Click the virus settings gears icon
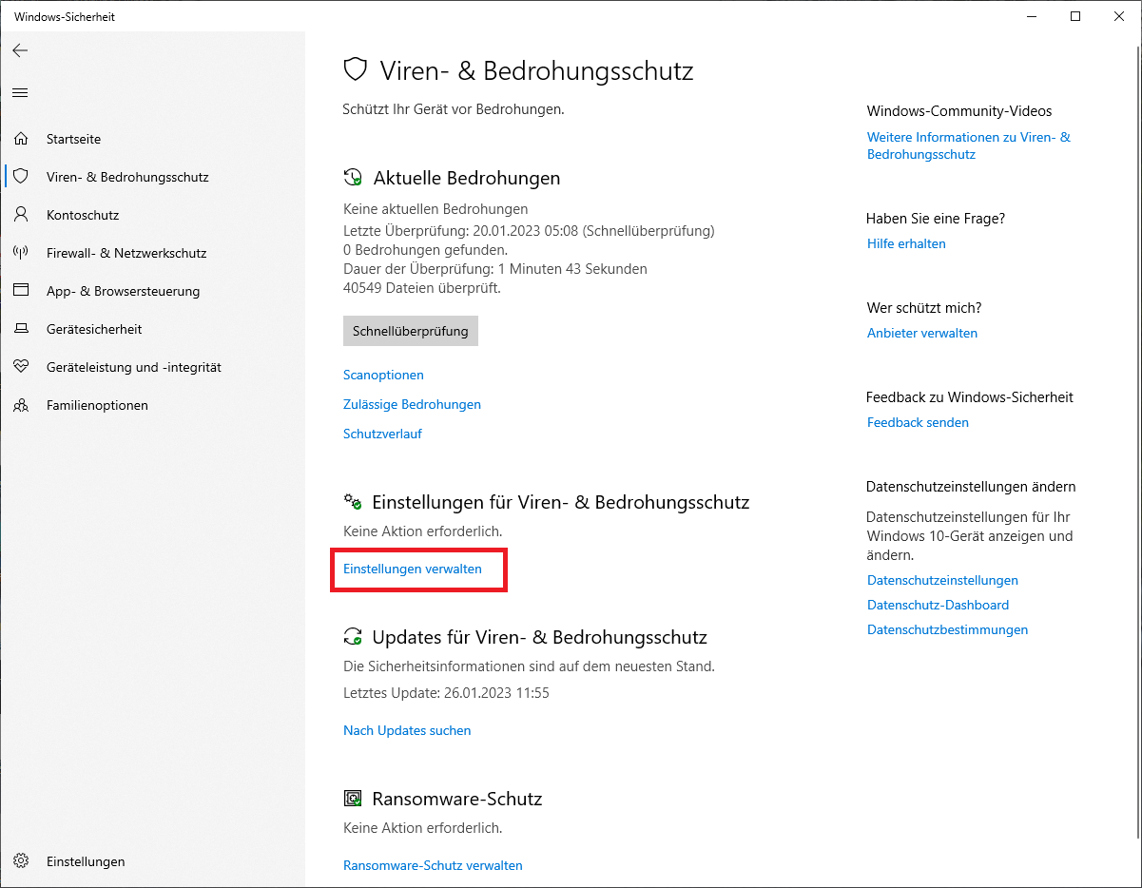Image resolution: width=1142 pixels, height=888 pixels. pyautogui.click(x=353, y=502)
